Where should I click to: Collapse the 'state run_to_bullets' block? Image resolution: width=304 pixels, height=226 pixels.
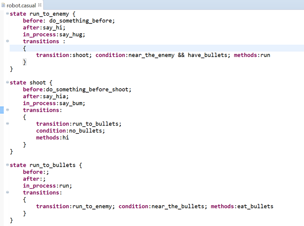tap(7, 165)
